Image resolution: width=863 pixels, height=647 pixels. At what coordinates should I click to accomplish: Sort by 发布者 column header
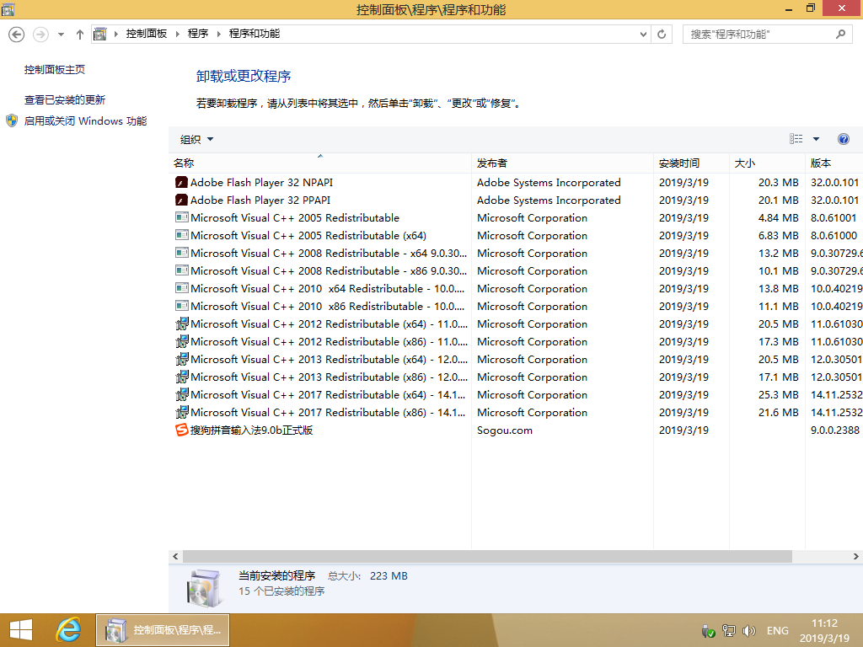tap(562, 163)
